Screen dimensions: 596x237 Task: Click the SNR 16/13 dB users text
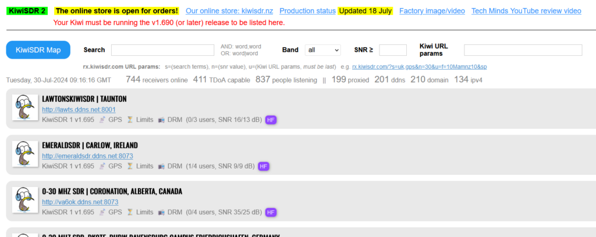[224, 120]
